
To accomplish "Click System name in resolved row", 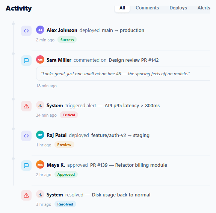I will tap(55, 195).
